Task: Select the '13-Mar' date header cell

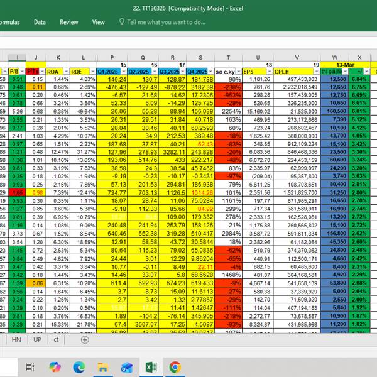Action: (x=346, y=65)
